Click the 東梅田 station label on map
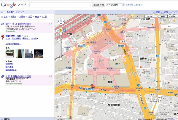This screenshot has width=178, height=120. (x=121, y=46)
